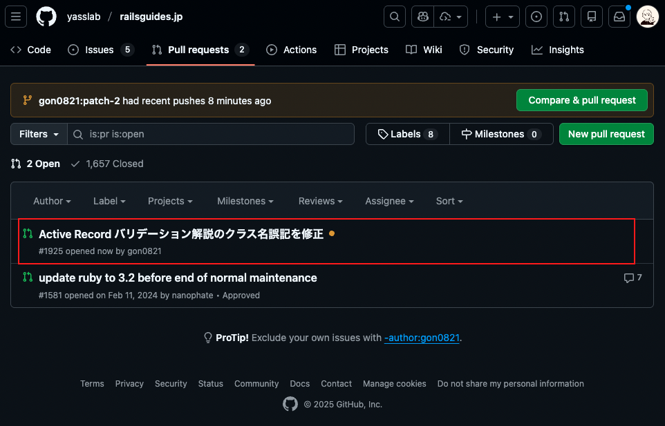Open Terms footer link
The width and height of the screenshot is (665, 426).
pyautogui.click(x=92, y=384)
